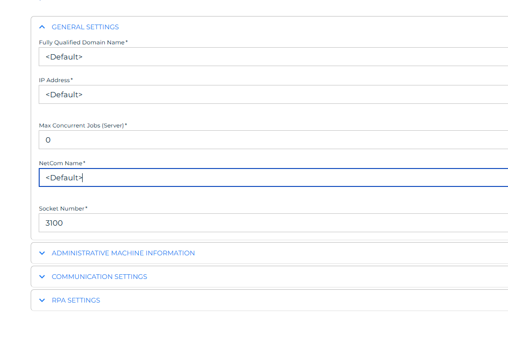Image resolution: width=508 pixels, height=354 pixels.
Task: Click the GENERAL SETTINGS section title
Action: (x=85, y=27)
